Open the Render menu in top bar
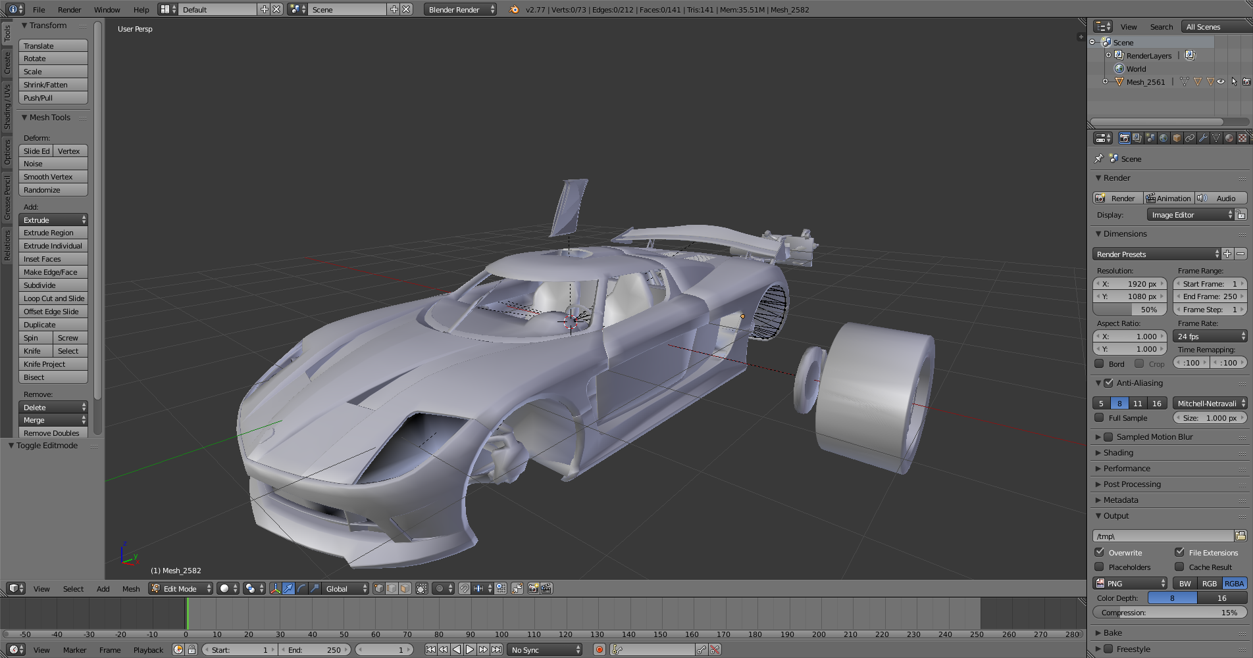Screen dimensions: 1253x658 click(69, 9)
